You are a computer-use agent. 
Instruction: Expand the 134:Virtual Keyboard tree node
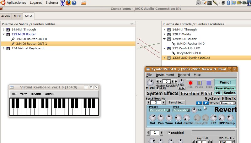[x=3, y=48]
